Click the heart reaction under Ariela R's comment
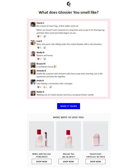This screenshot has height=168, width=138. (x=39, y=87)
